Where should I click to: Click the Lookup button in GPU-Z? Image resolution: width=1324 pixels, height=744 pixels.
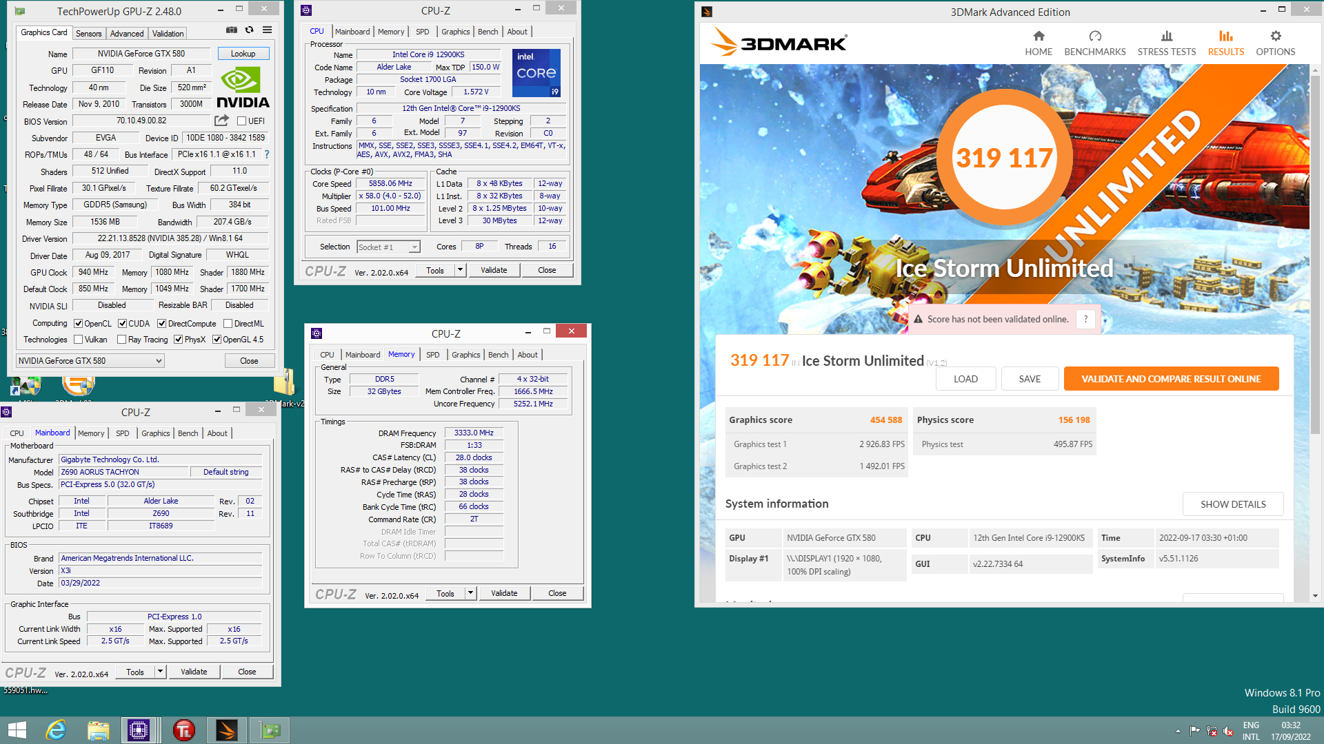(x=243, y=54)
